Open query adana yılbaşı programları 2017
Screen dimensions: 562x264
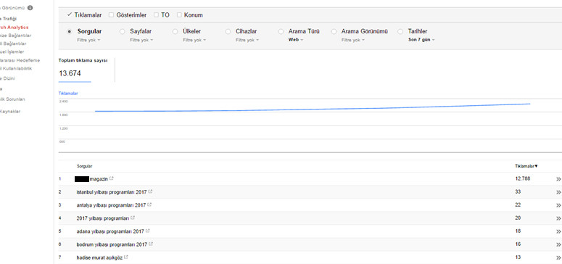(x=110, y=231)
